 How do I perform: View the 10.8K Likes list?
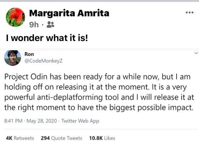[x=102, y=138]
